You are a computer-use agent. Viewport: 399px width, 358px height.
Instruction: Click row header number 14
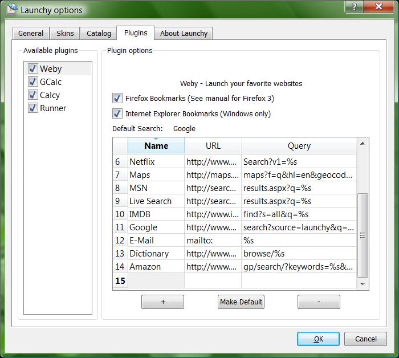tap(120, 266)
